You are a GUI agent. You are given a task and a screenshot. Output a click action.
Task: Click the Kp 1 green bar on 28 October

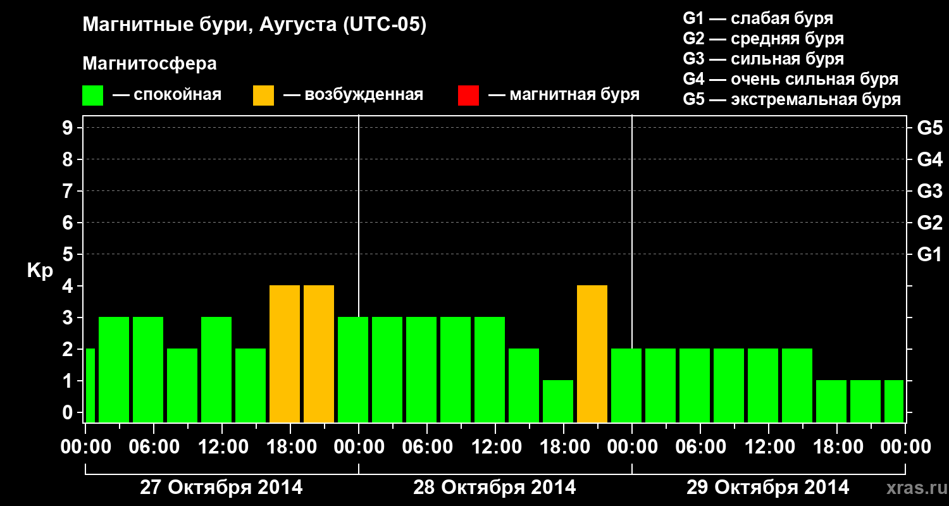click(558, 401)
